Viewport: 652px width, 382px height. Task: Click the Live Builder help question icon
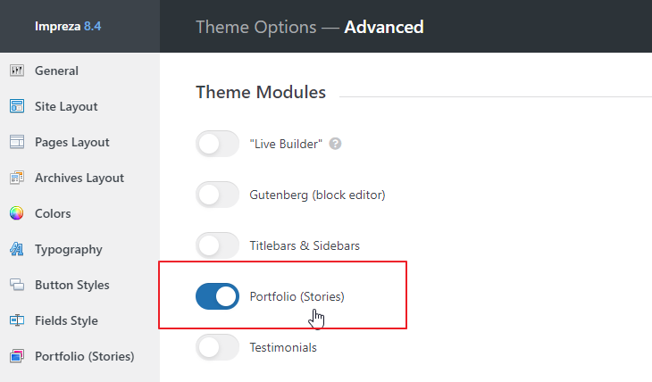(336, 144)
